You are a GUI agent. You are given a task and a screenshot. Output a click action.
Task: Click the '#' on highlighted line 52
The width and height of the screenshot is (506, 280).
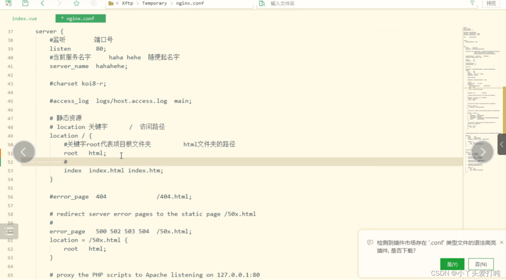(66, 162)
